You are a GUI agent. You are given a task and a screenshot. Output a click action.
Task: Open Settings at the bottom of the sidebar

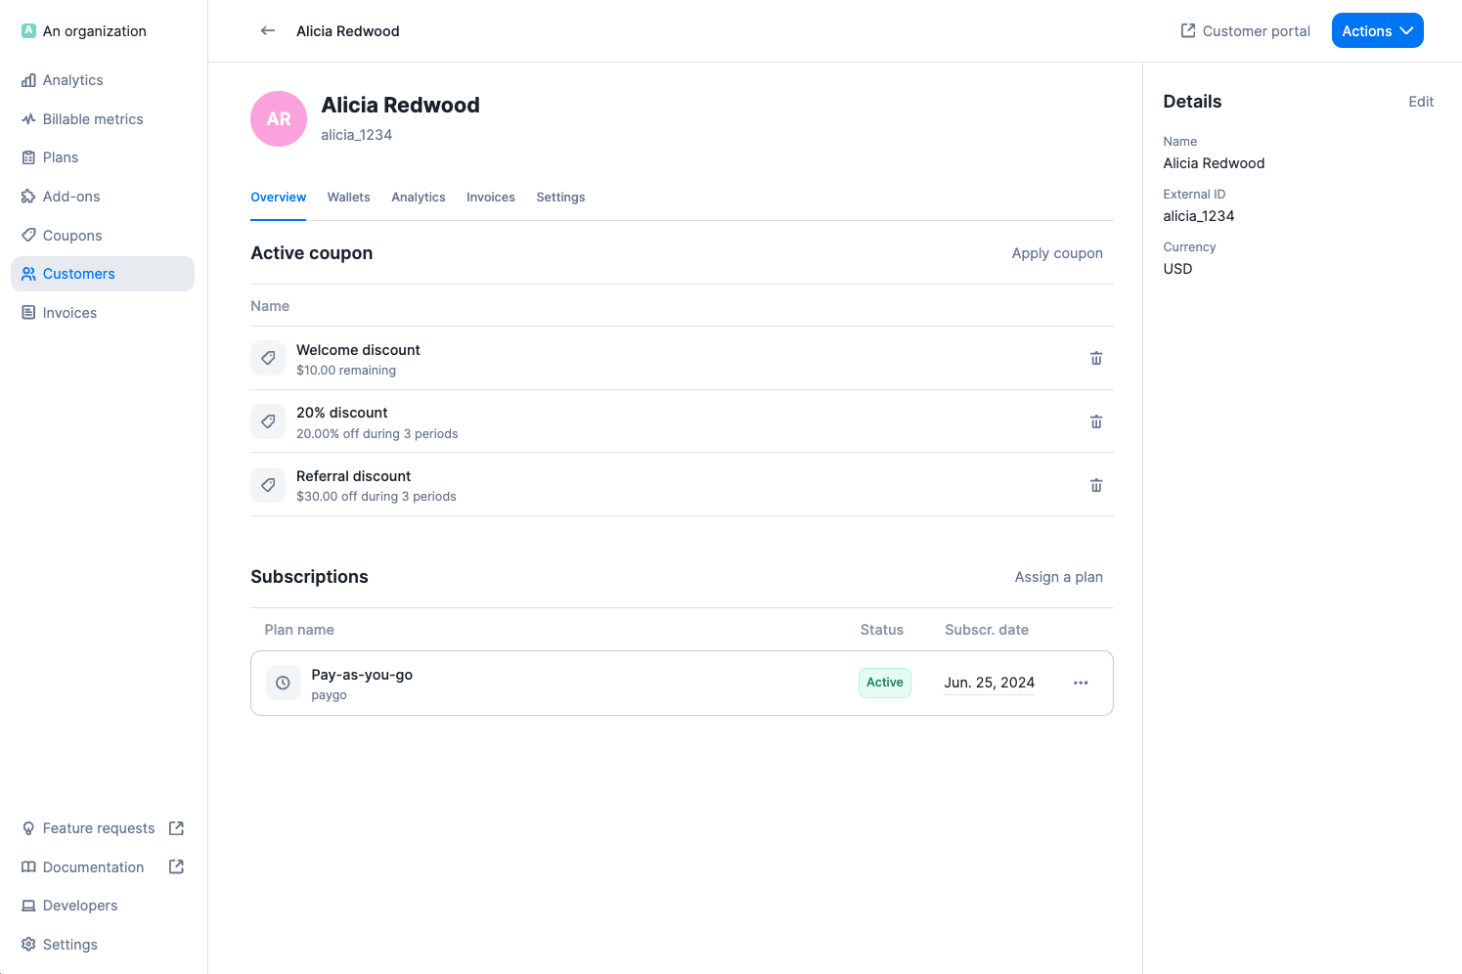(103, 945)
